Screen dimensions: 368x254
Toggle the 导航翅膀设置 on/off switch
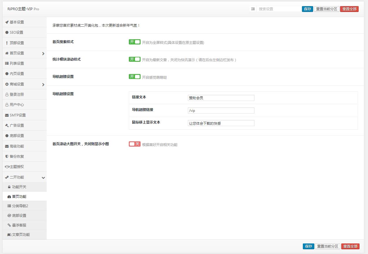pos(135,77)
